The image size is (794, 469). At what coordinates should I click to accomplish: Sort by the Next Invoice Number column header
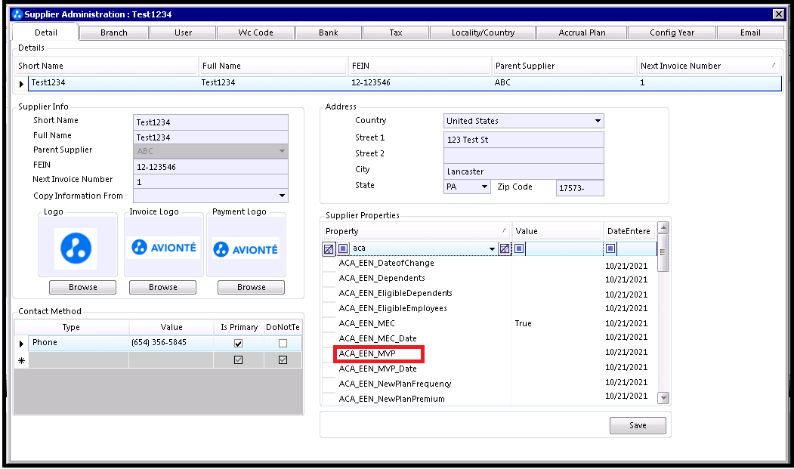(708, 66)
